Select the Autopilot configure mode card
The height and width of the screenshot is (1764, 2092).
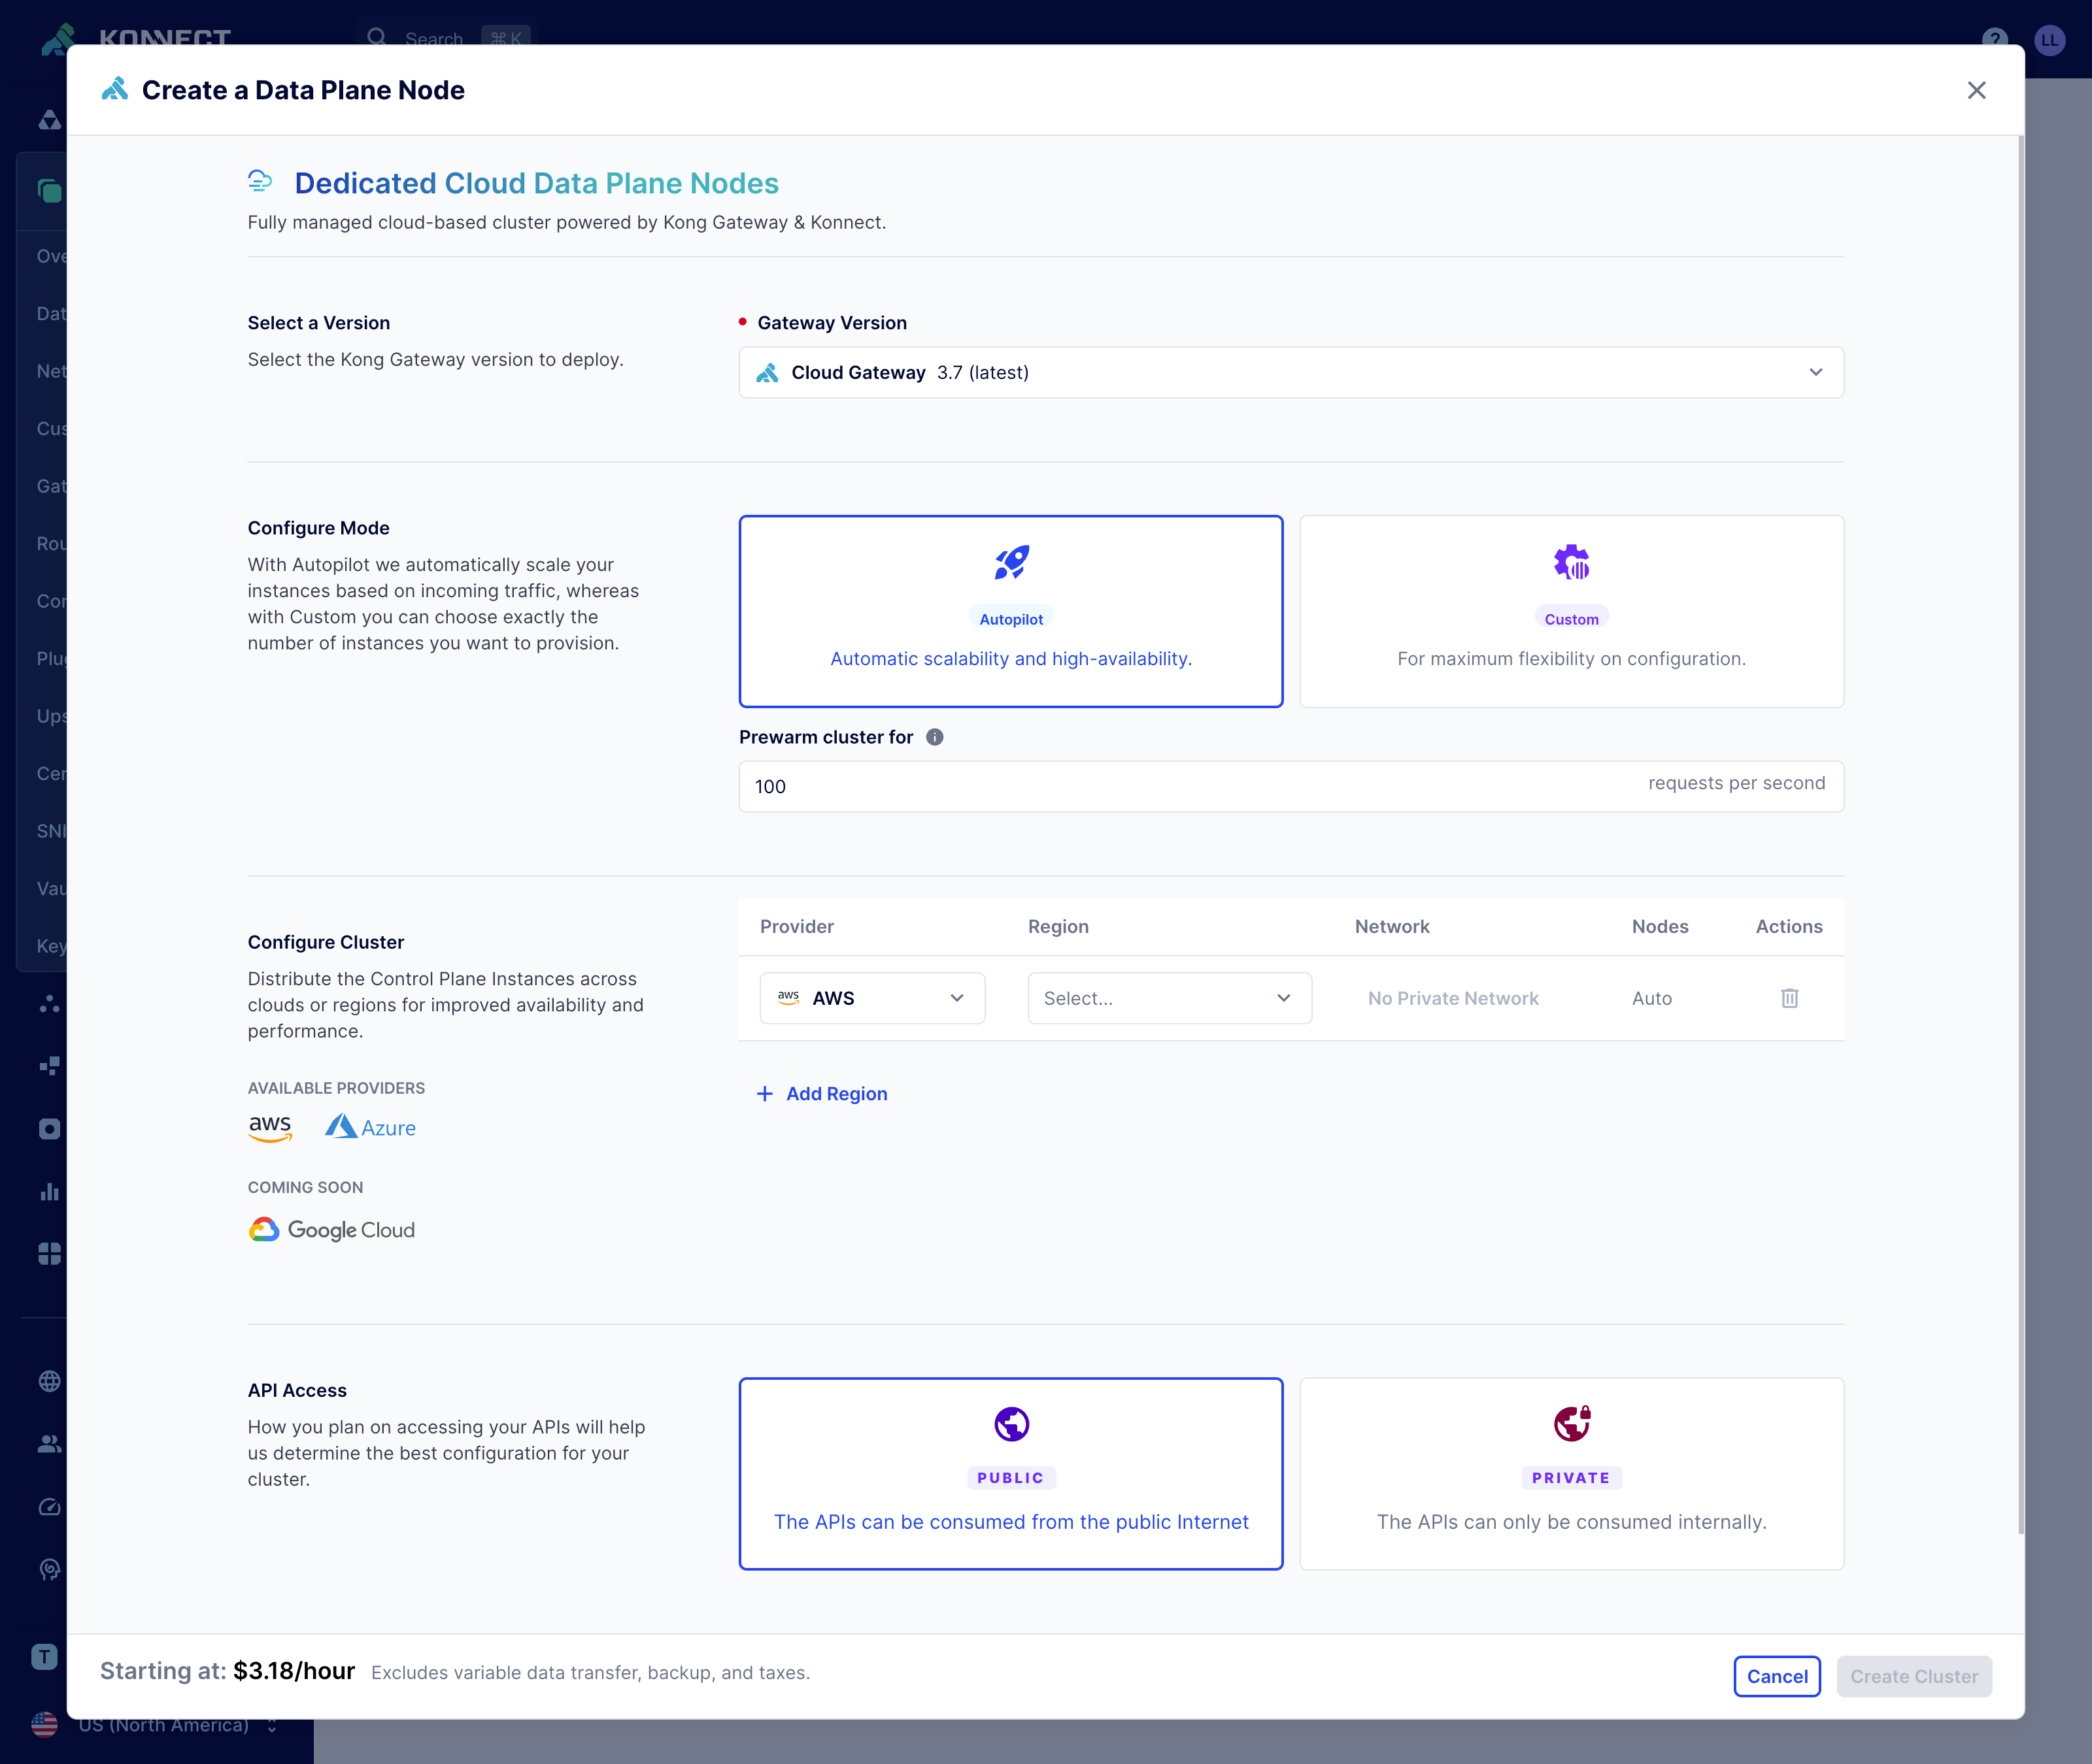point(1011,611)
